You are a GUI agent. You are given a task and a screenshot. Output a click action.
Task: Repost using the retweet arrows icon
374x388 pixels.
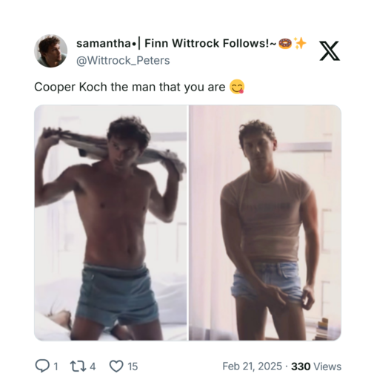[78, 366]
